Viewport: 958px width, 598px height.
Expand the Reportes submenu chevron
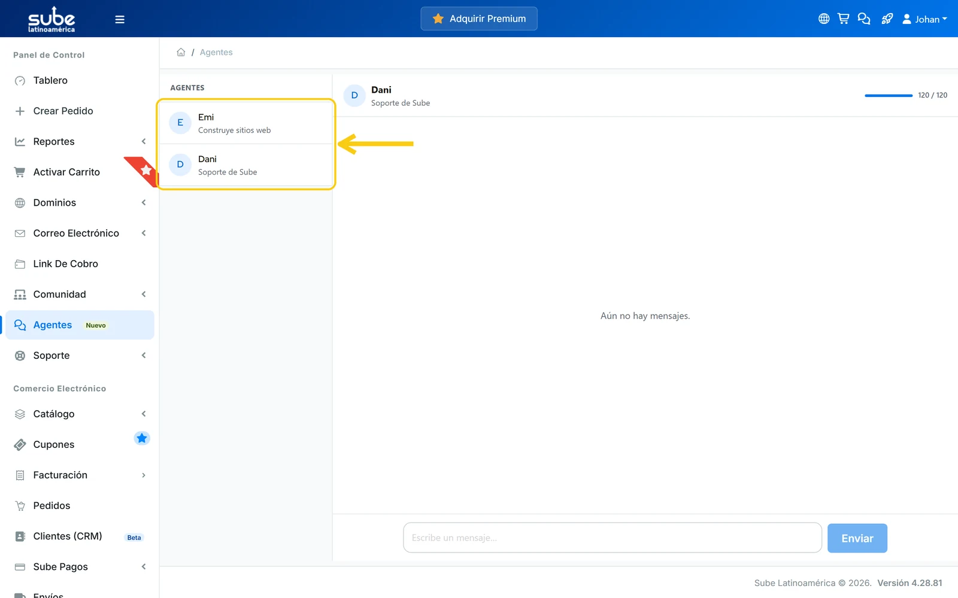tap(144, 141)
